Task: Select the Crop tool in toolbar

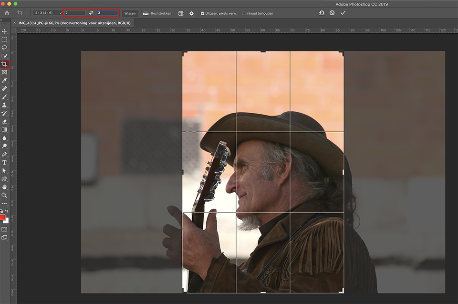Action: point(4,64)
